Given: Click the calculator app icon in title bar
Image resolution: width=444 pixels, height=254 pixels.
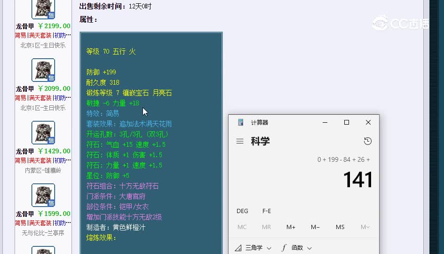Looking at the screenshot, I should tap(241, 122).
